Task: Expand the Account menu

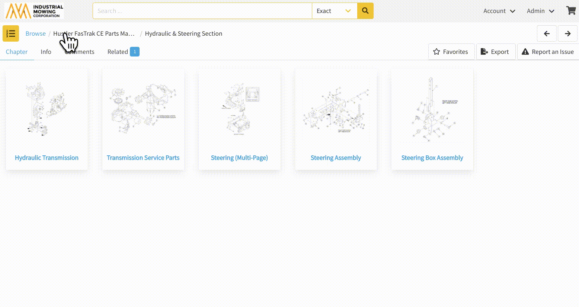Action: (499, 11)
